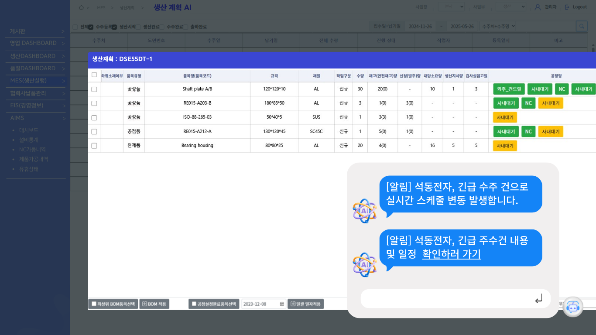Click the 품목명(품목코드) column header
Image resolution: width=596 pixels, height=335 pixels.
pos(197,76)
